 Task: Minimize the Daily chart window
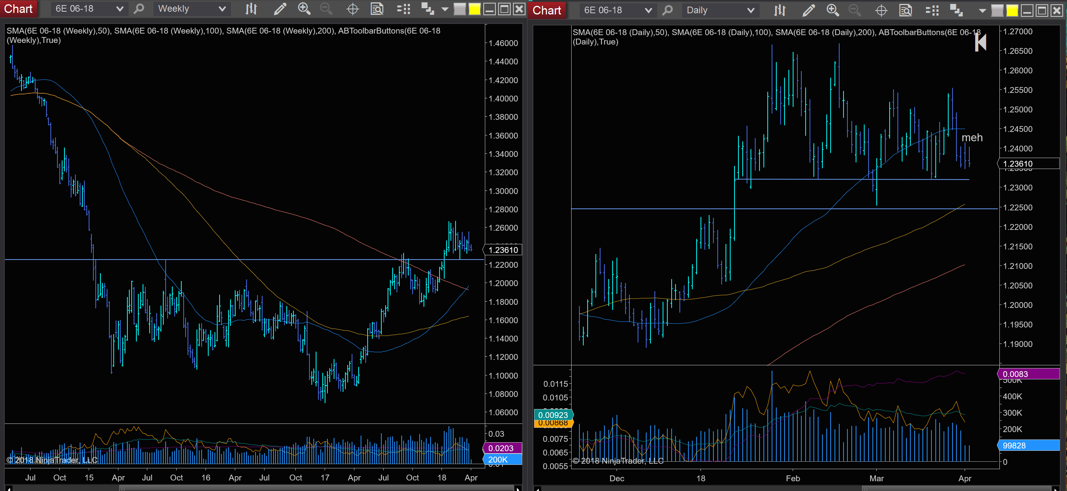coord(1027,10)
